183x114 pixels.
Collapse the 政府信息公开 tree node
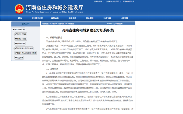coord(19,29)
